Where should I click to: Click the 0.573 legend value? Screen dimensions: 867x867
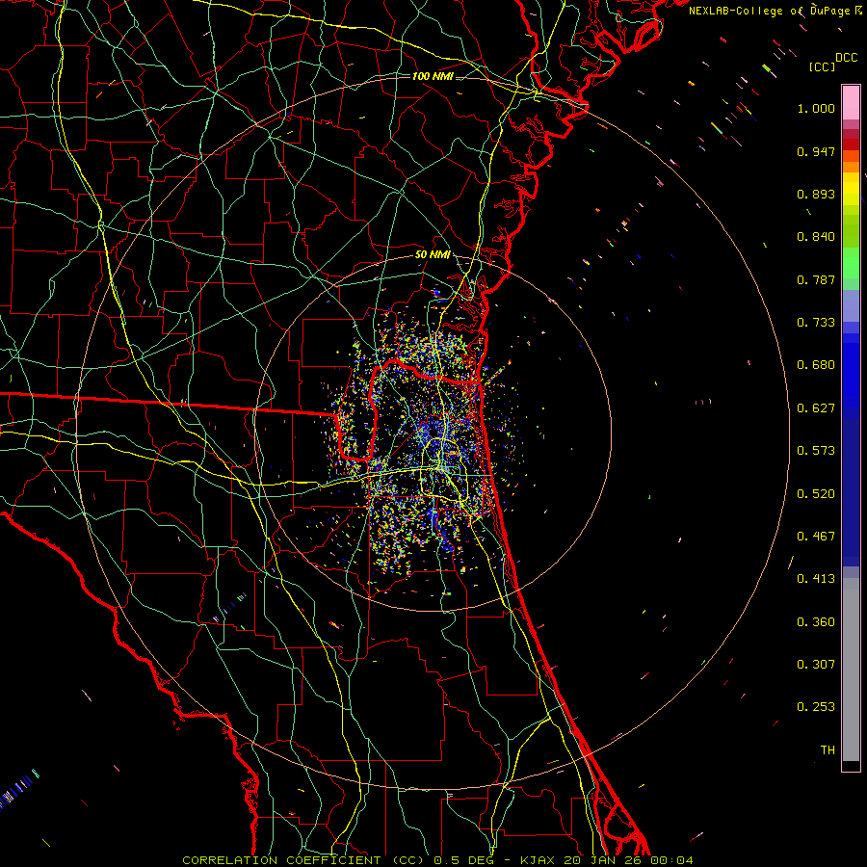click(x=816, y=451)
